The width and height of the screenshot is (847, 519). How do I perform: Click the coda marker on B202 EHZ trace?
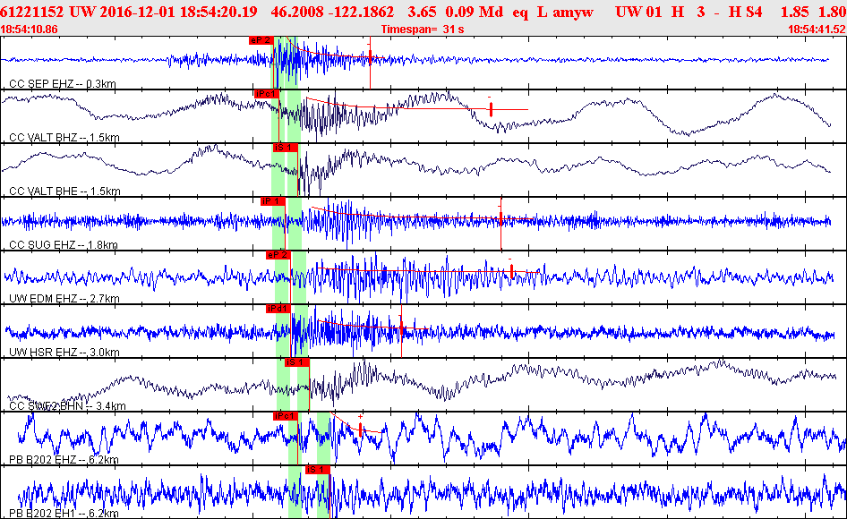[x=360, y=429]
